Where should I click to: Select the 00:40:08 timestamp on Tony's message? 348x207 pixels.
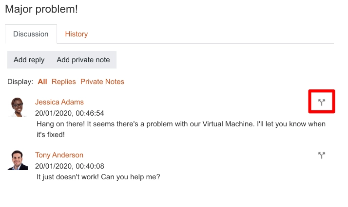pos(90,166)
